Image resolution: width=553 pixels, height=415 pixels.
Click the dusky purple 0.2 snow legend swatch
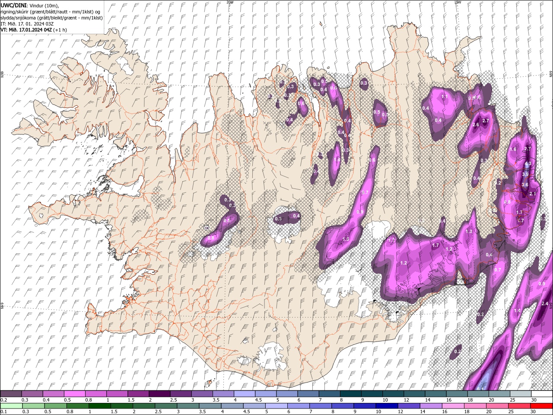point(11,393)
